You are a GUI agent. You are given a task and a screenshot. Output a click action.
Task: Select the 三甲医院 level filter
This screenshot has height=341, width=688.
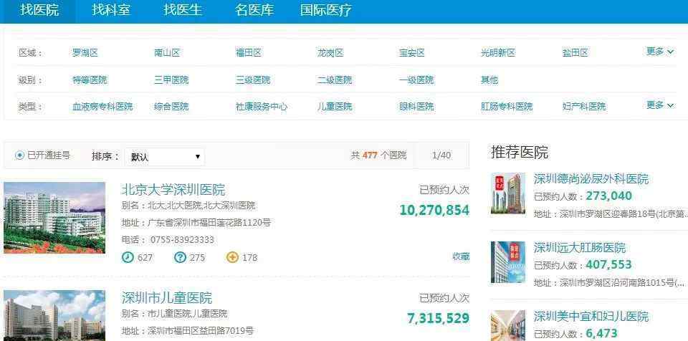coord(171,80)
